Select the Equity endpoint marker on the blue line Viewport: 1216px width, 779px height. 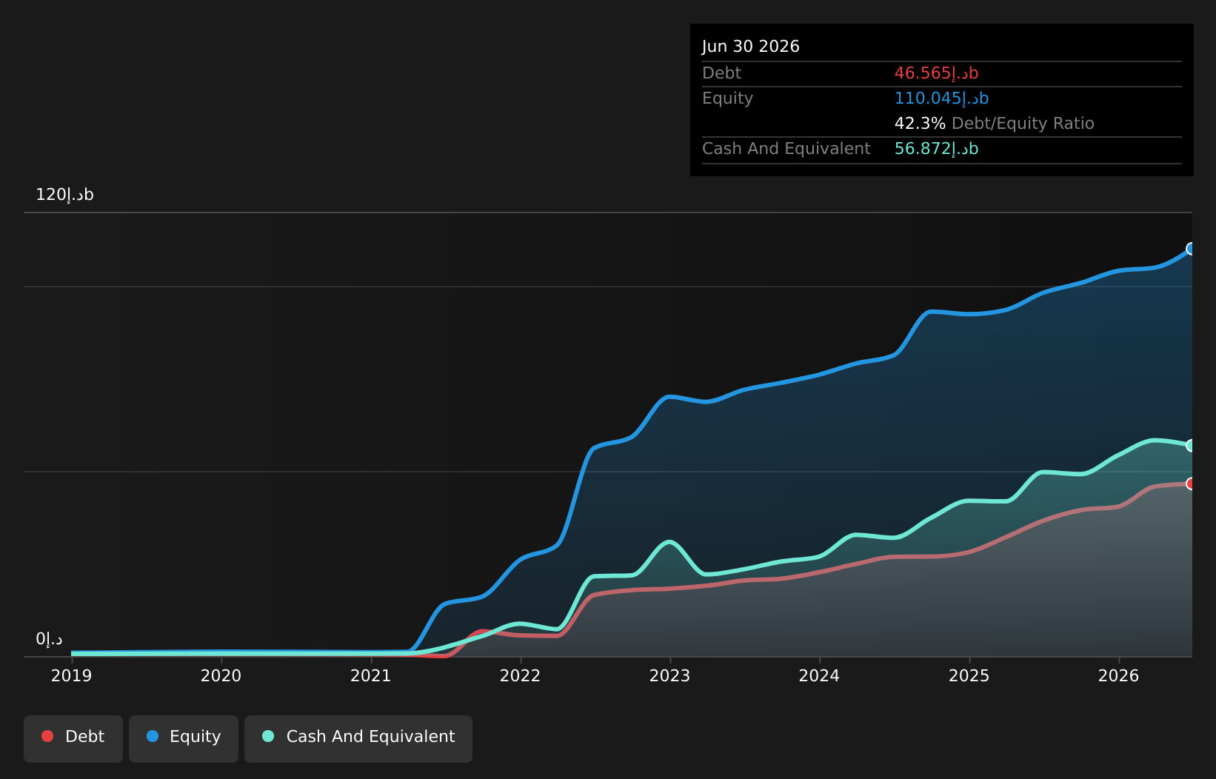(1191, 249)
